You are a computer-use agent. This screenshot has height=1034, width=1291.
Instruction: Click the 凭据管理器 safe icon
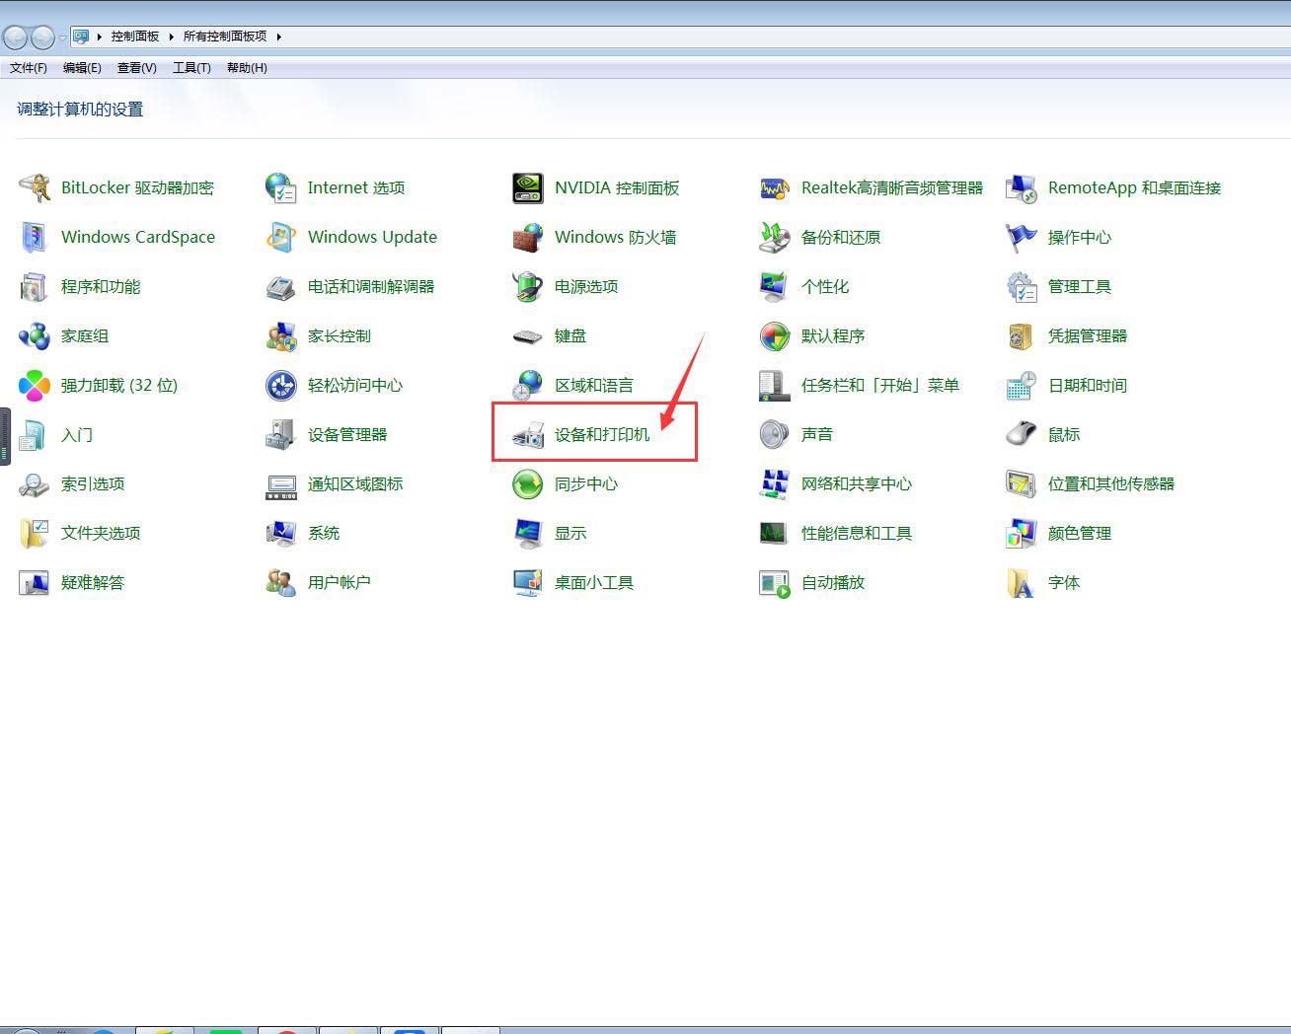click(x=1021, y=335)
